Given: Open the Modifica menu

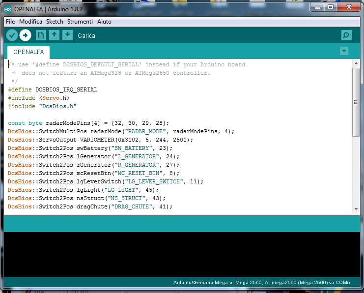Looking at the screenshot, I should click(30, 22).
